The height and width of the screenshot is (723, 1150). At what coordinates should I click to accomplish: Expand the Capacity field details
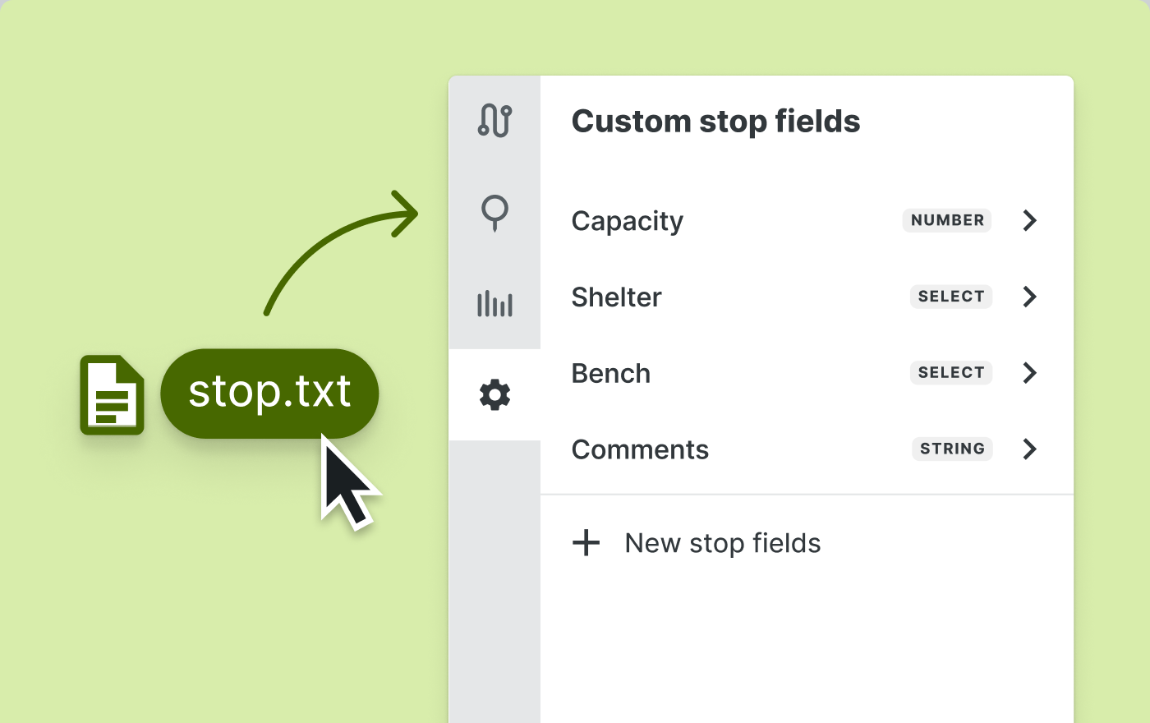(x=1029, y=220)
